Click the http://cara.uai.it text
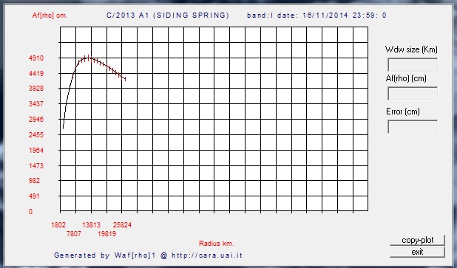Screen dimensions: 457x268 click(207, 255)
